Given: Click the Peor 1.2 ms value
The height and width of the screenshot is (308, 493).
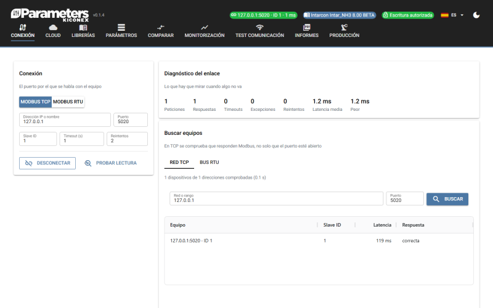Looking at the screenshot, I should (x=360, y=101).
